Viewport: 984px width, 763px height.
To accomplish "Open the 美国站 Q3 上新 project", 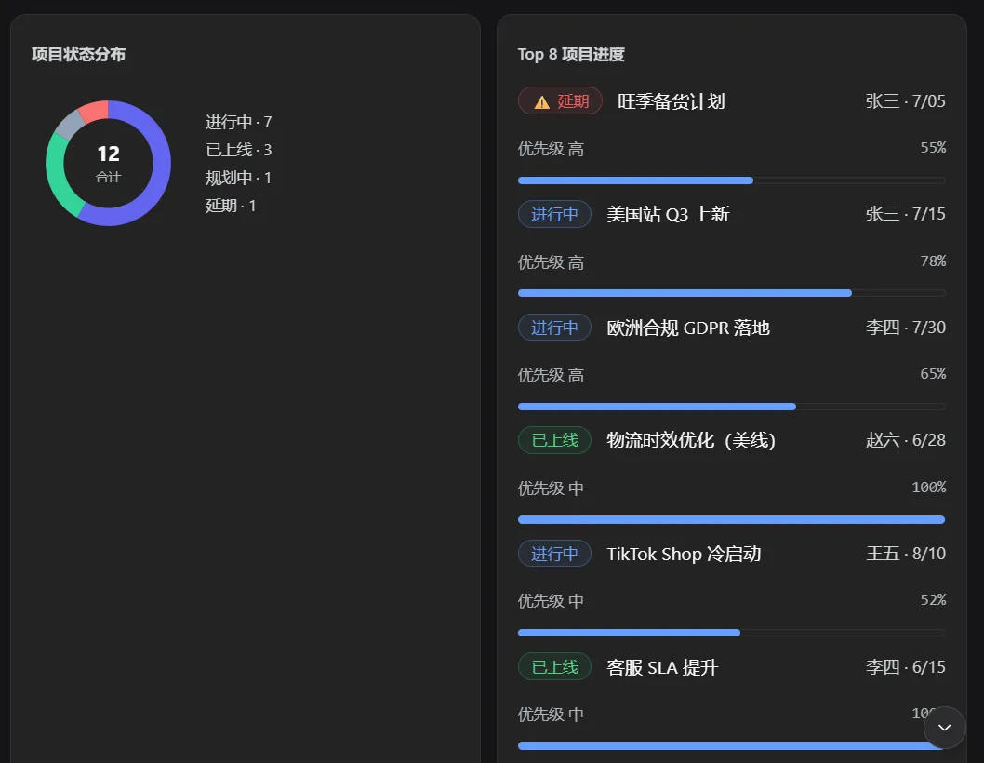I will click(668, 214).
